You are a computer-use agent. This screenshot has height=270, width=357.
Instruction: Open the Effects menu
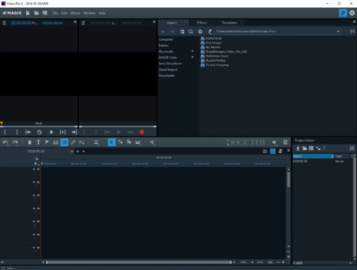click(75, 13)
